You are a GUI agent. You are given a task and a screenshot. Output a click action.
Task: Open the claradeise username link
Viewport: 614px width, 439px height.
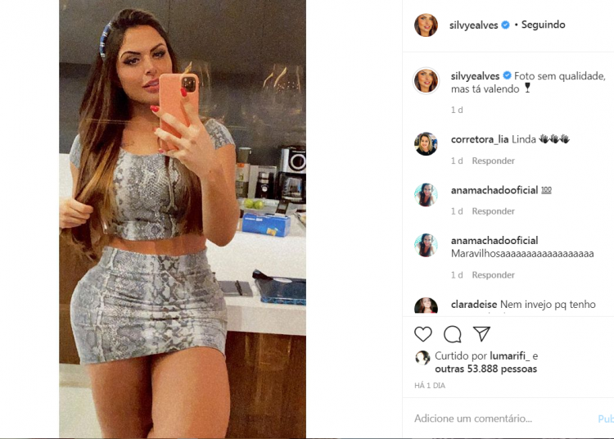474,305
